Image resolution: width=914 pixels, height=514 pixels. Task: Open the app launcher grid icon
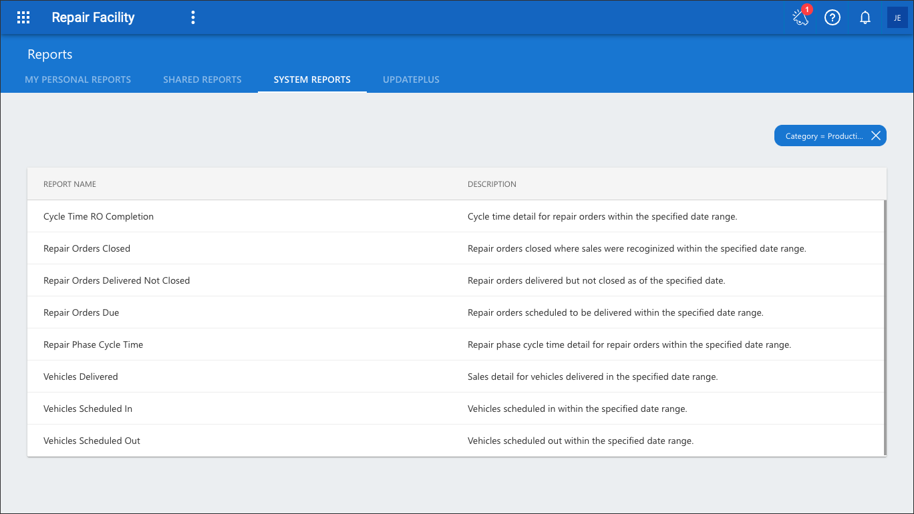(23, 17)
